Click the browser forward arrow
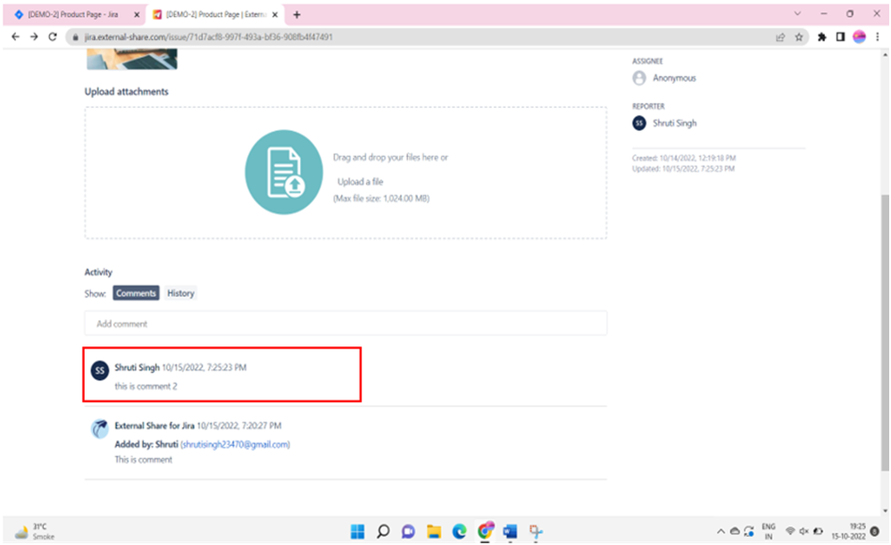This screenshot has width=891, height=545. [x=34, y=37]
